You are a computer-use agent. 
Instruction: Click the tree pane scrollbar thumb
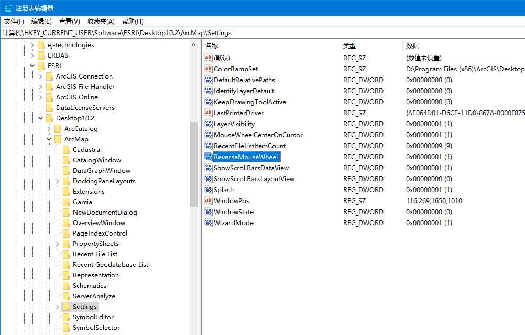[193, 164]
